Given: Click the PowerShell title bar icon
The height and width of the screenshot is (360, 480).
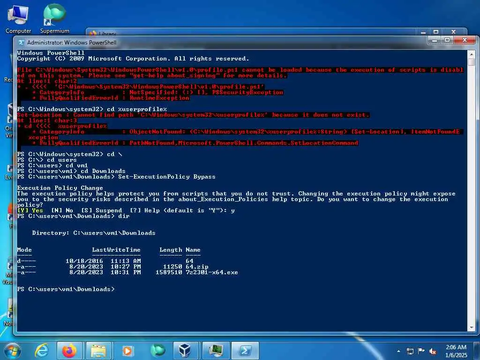Looking at the screenshot, I should coord(21,42).
